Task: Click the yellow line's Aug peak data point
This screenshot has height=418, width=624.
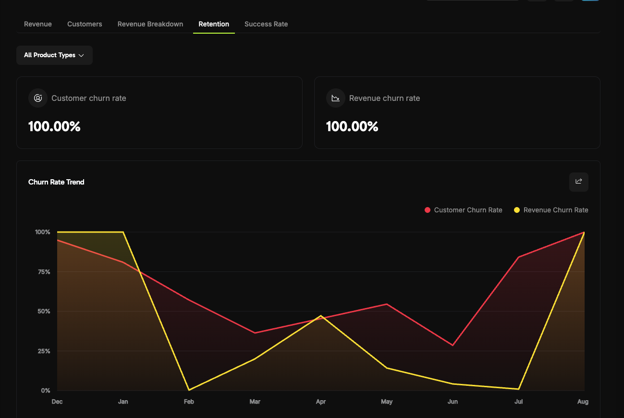Action: [583, 232]
